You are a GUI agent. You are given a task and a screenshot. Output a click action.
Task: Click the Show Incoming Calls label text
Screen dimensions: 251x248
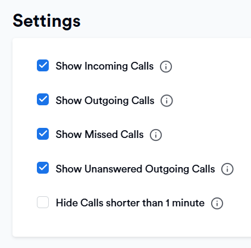pyautogui.click(x=105, y=66)
